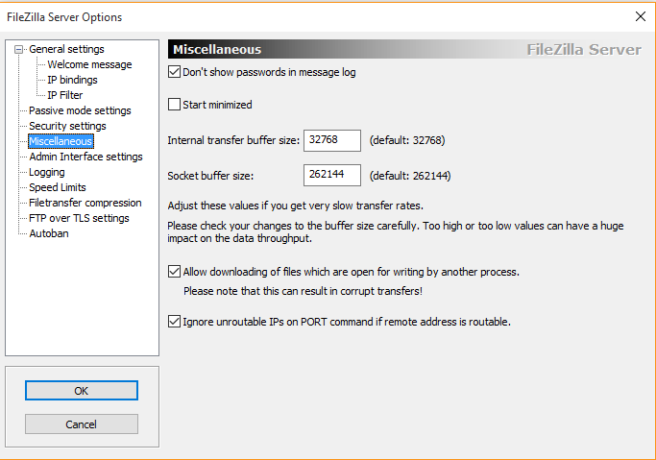This screenshot has width=656, height=460.
Task: Toggle Ignore unroutable IPs on PORT command
Action: [x=174, y=322]
